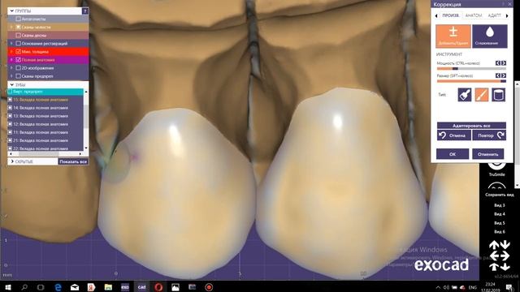
Task: Expand 2D-изображения group arrow
Action: pos(11,68)
